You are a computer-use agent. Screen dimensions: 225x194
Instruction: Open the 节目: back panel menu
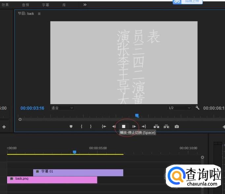tap(39, 14)
